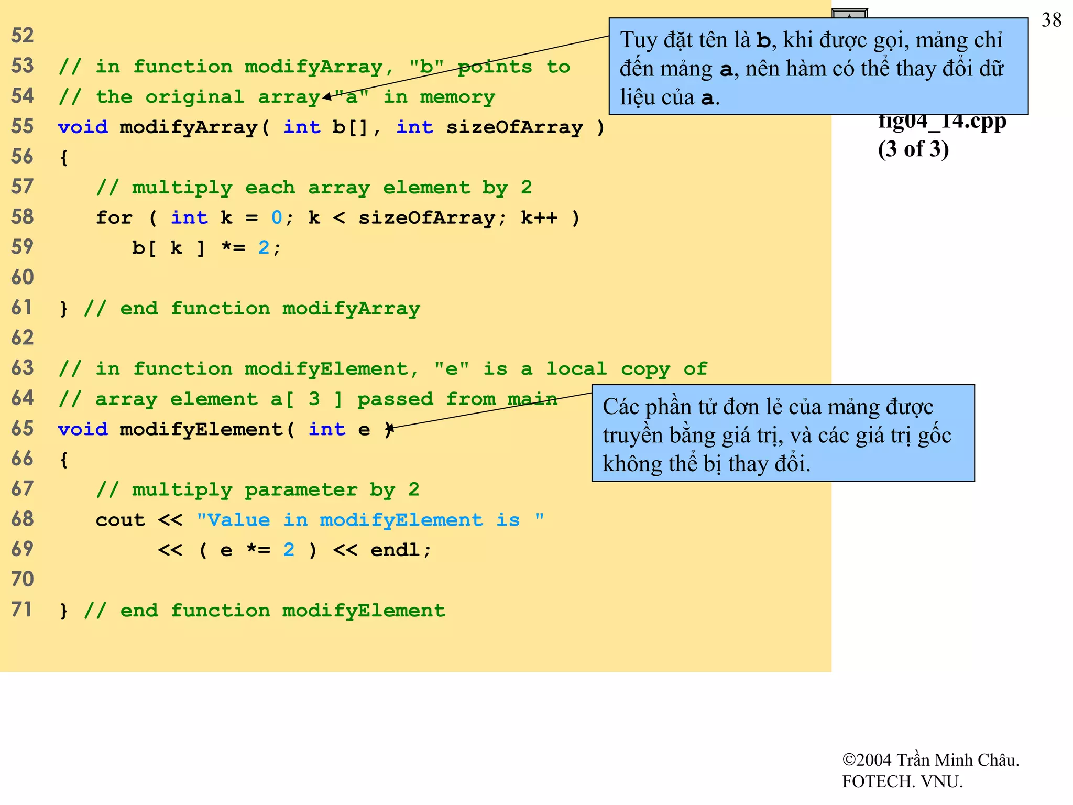Click the 'b[ k ] *= 2;' statement
Viewport: 1073px width, 805px height.
pos(206,248)
